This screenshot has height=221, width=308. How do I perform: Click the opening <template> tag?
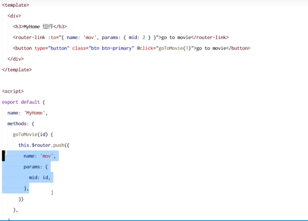pos(16,5)
